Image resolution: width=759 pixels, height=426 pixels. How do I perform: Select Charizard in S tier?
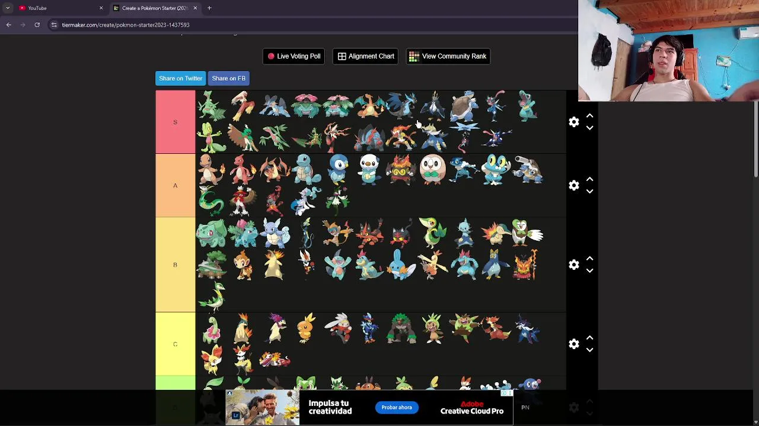[369, 106]
